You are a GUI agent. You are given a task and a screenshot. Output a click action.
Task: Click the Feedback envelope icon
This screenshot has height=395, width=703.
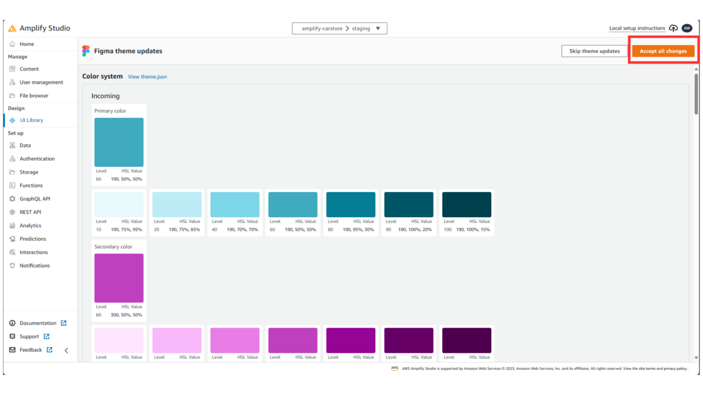tap(12, 351)
